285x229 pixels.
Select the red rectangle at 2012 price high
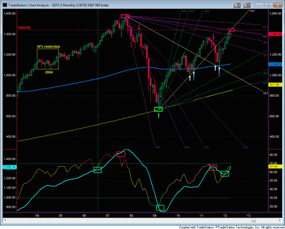click(x=232, y=30)
